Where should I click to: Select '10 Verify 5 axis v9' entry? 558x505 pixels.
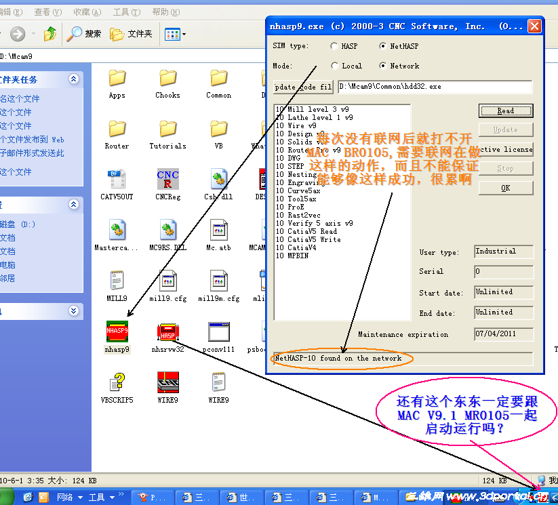(314, 223)
